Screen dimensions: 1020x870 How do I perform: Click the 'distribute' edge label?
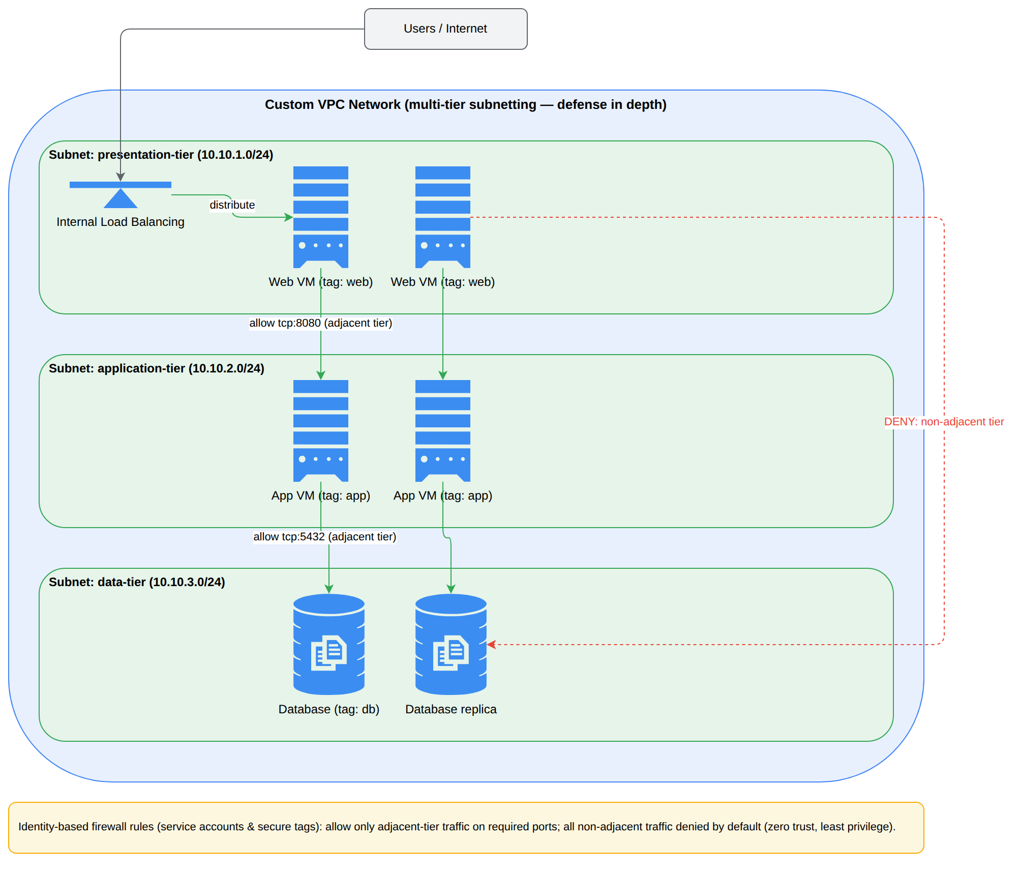point(232,205)
